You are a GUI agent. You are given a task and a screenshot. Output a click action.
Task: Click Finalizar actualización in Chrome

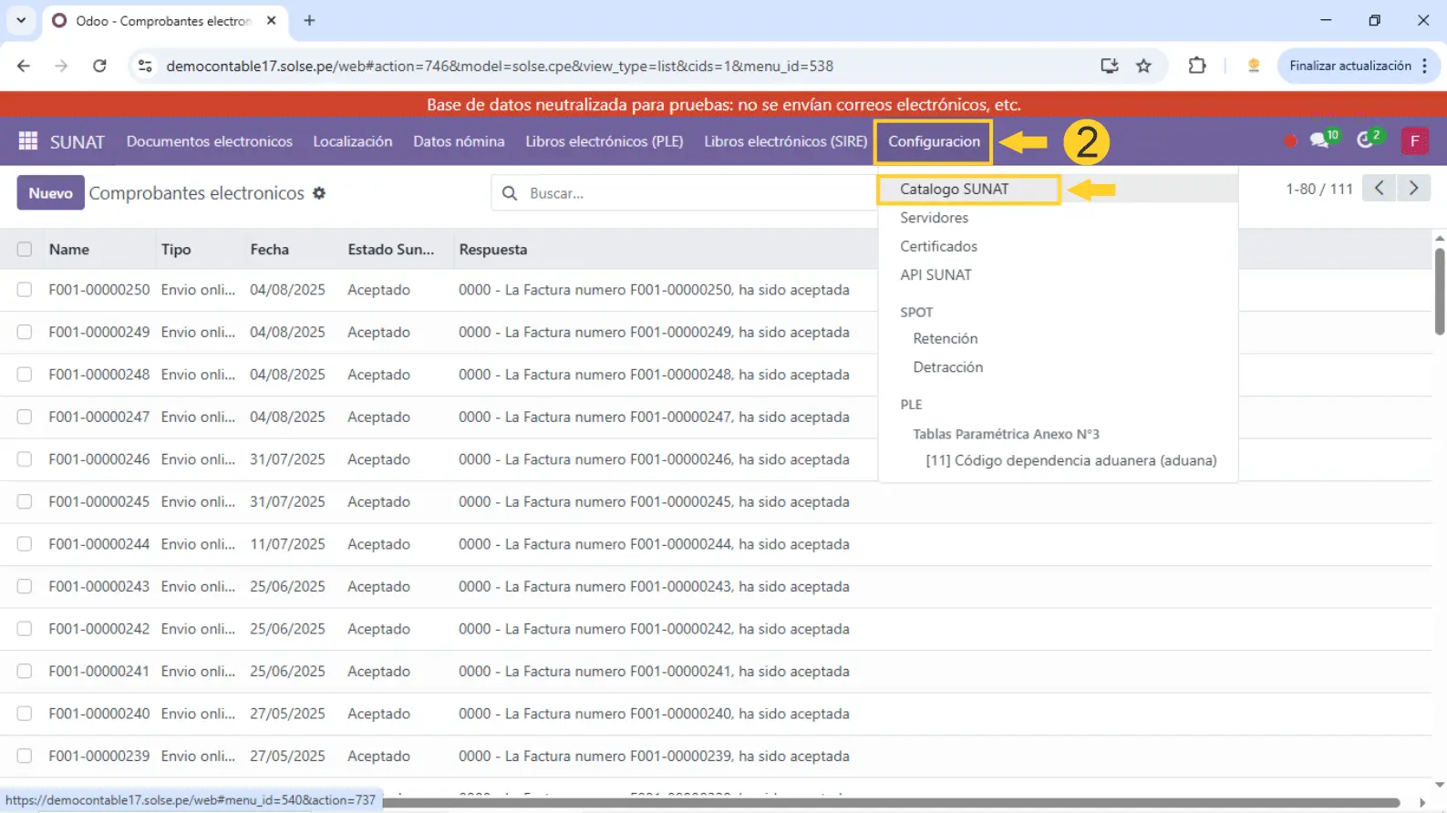point(1350,66)
